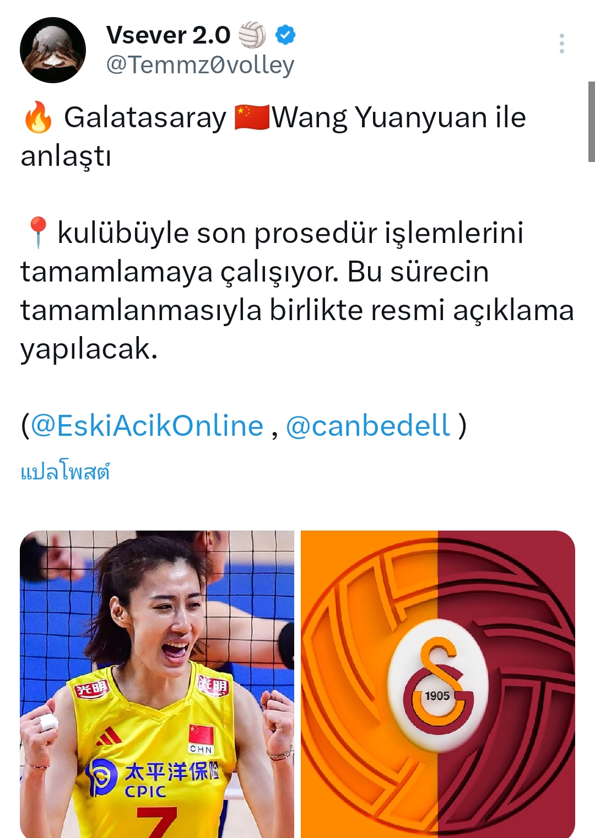Image resolution: width=595 pixels, height=838 pixels.
Task: Open the @canbedell mention
Action: 368,425
